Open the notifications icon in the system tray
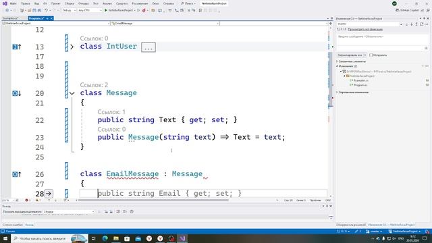The width and height of the screenshot is (432, 243). [x=425, y=238]
